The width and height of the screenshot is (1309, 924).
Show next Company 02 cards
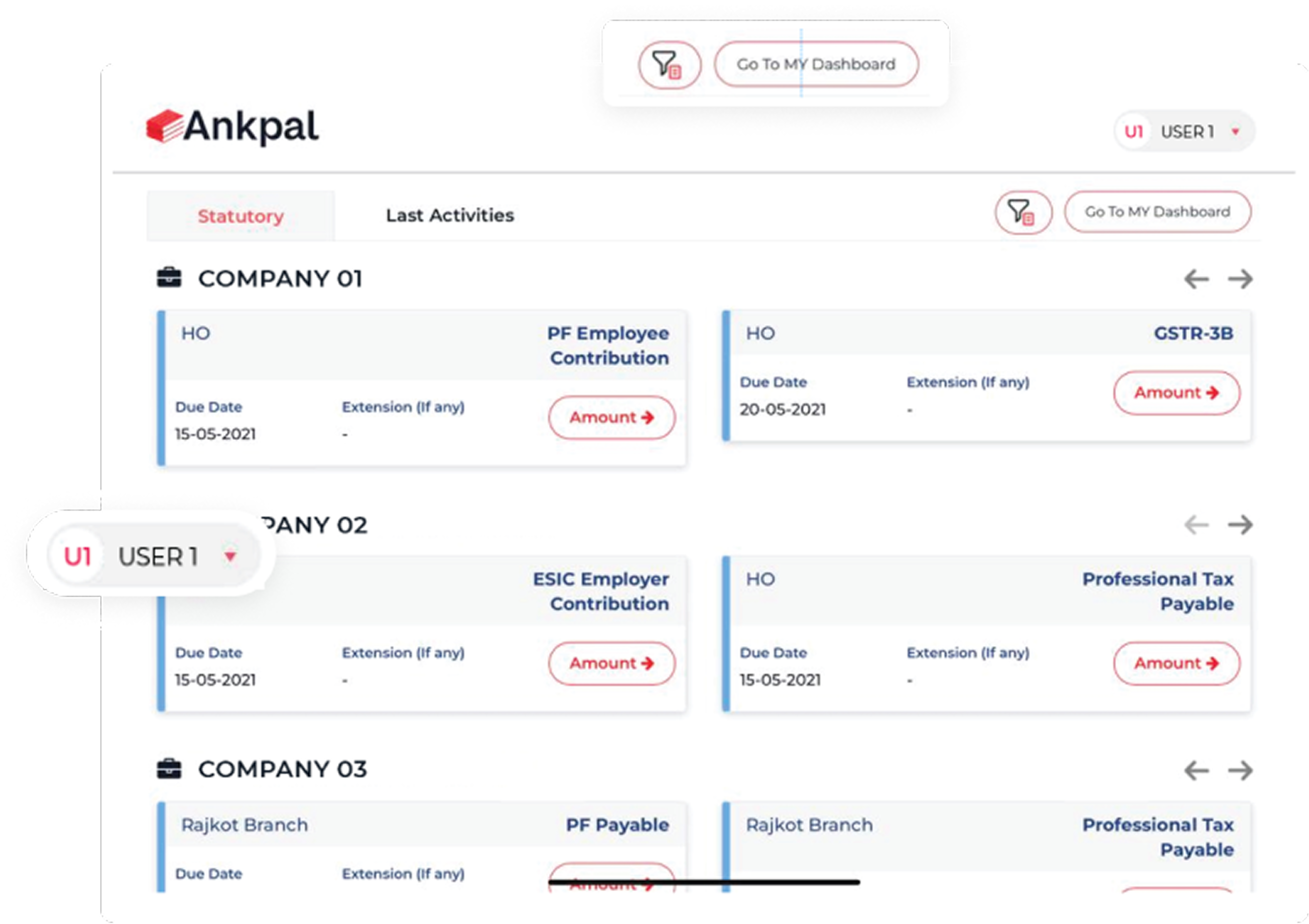pos(1240,525)
